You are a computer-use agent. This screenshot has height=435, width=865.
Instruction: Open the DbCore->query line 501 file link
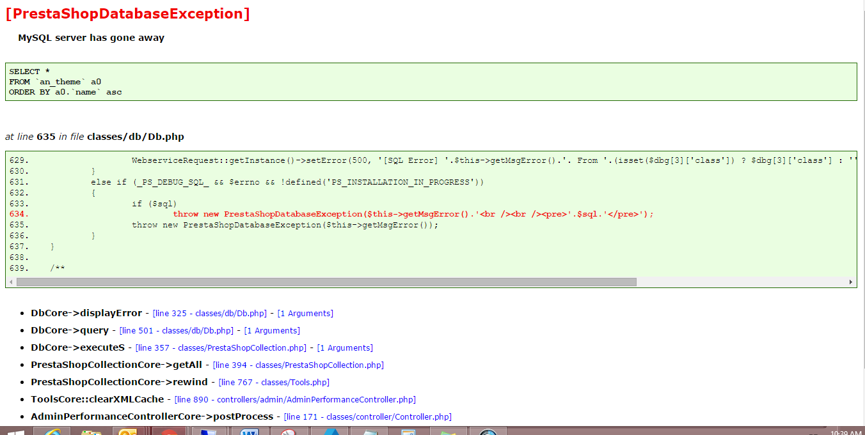(x=177, y=331)
